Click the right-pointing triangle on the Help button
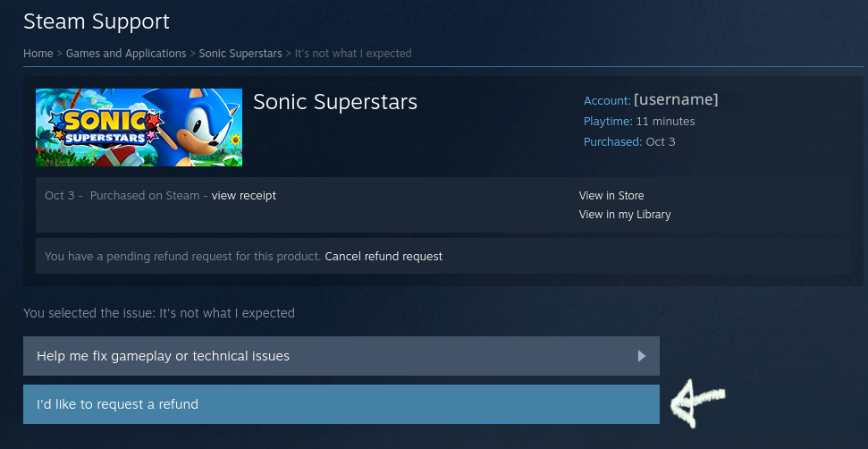Screen dimensions: 868x449 click(x=641, y=356)
